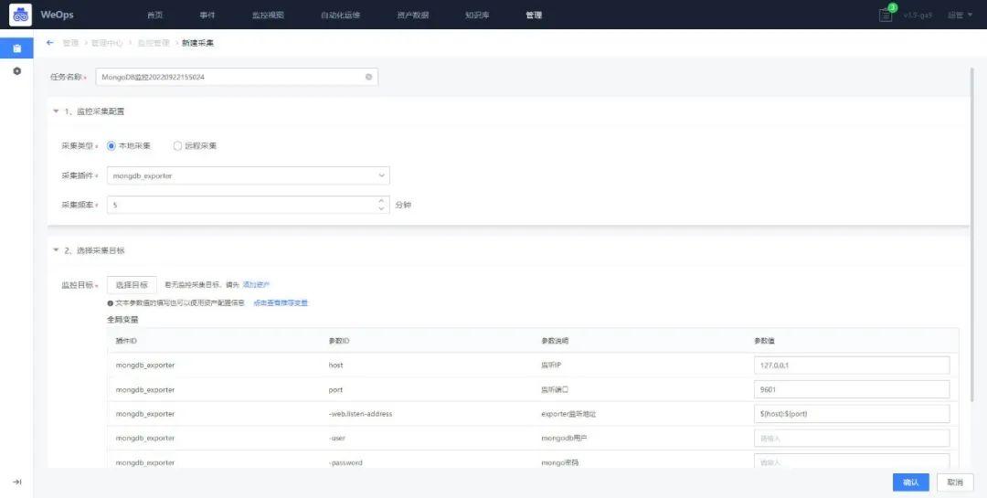The height and width of the screenshot is (498, 987).
Task: Open the notifications list with badge 3
Action: point(886,16)
